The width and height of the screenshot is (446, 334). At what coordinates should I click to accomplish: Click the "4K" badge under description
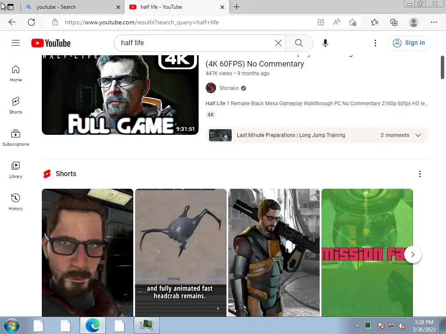pos(210,115)
